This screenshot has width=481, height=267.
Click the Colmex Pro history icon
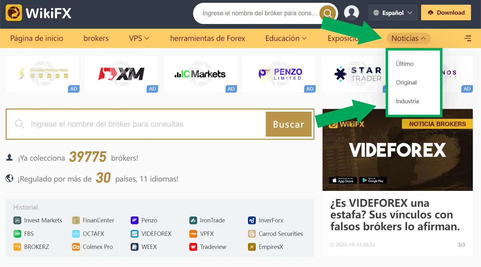click(76, 247)
